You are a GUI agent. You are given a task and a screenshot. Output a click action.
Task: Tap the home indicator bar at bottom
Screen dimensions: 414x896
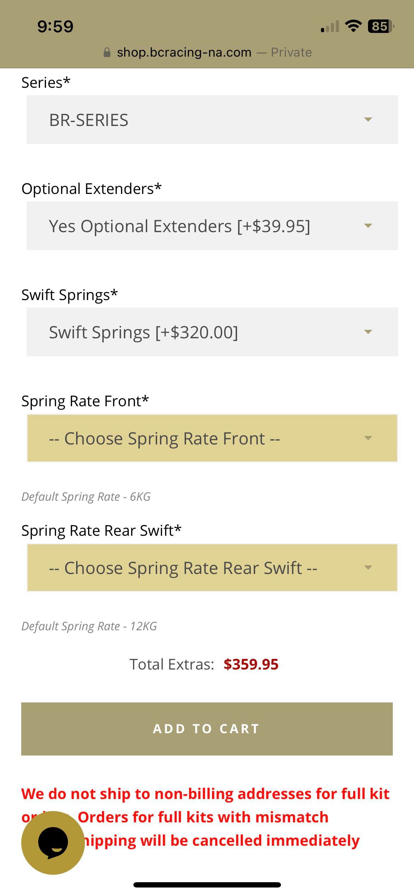coord(207,885)
